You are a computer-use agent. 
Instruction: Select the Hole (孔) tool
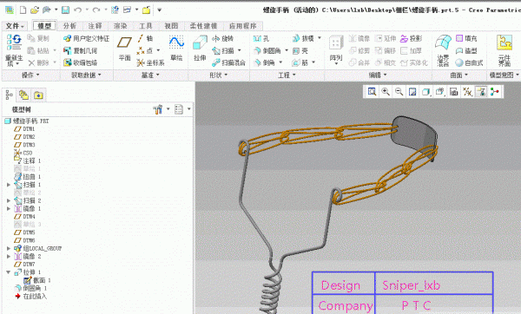261,38
